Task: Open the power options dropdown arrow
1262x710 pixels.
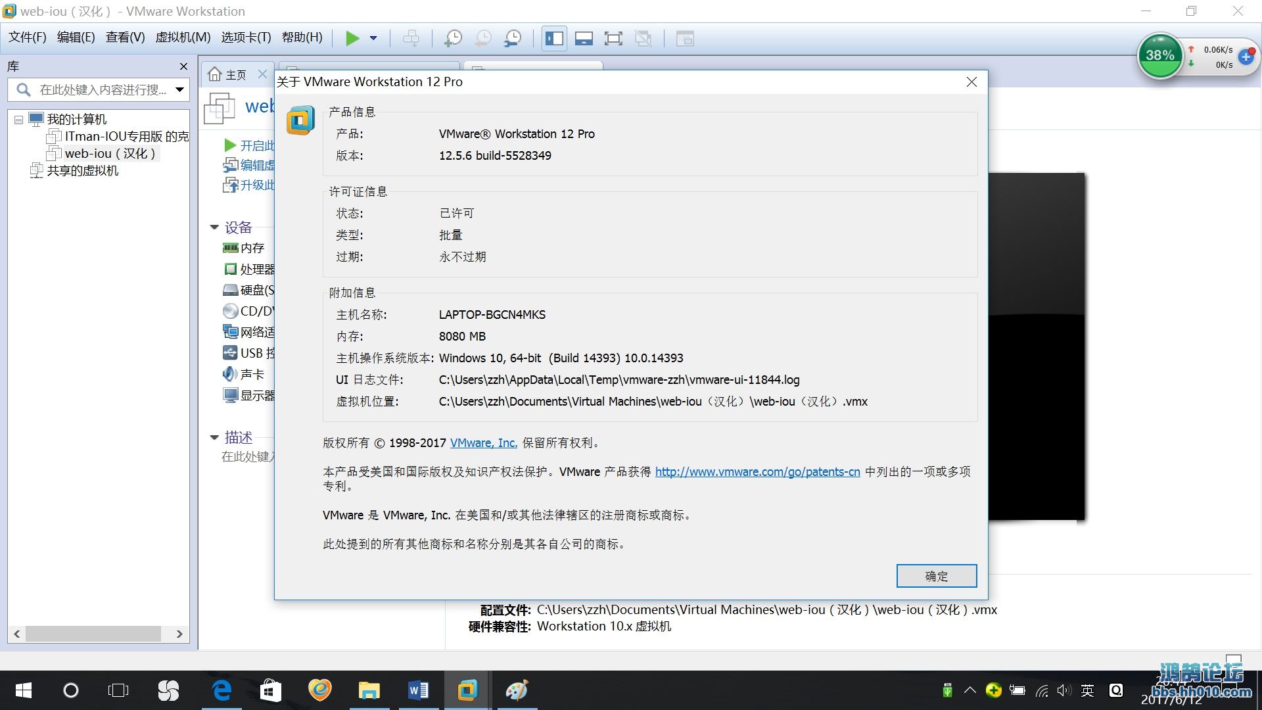Action: coord(373,38)
